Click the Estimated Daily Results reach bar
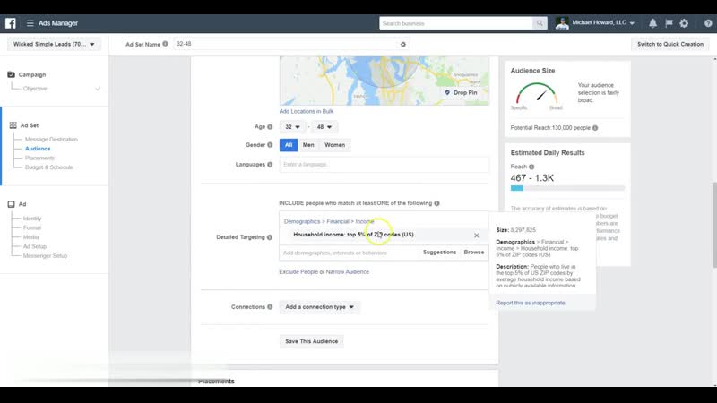Screen dimensions: 717x403 (567, 188)
